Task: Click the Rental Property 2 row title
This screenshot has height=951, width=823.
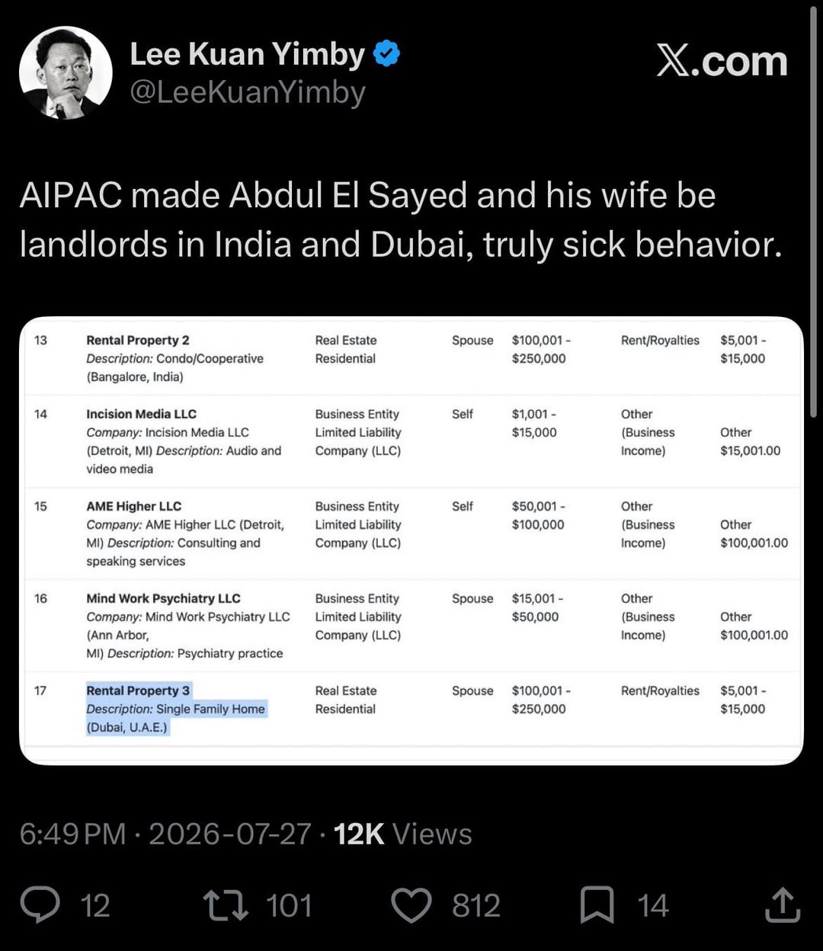Action: coord(138,340)
